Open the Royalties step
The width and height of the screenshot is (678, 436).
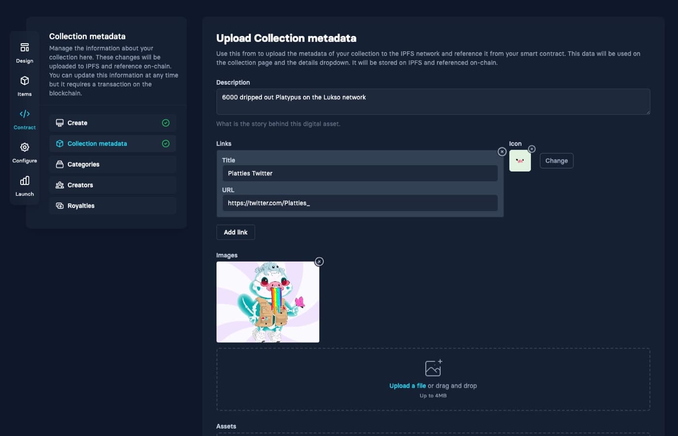(x=112, y=206)
